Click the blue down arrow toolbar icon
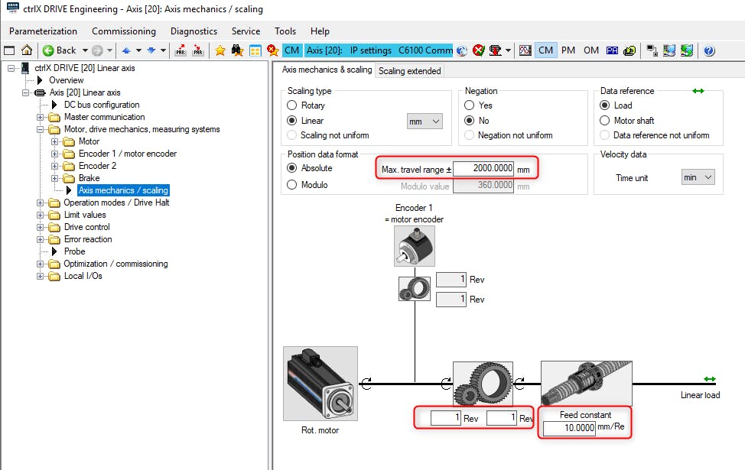 pyautogui.click(x=151, y=50)
